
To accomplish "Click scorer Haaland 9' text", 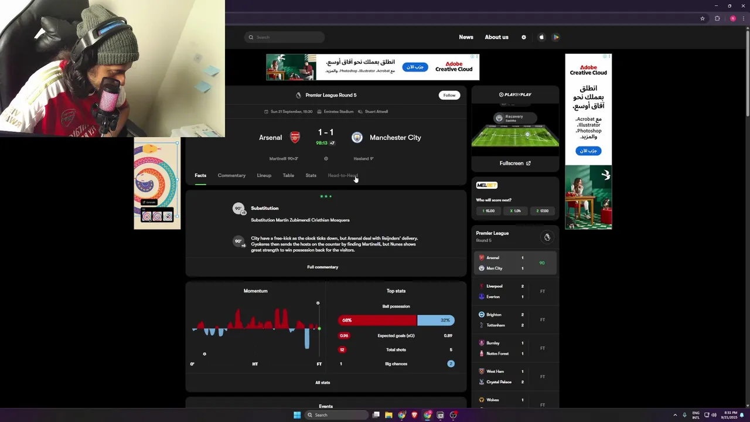I will click(x=363, y=159).
